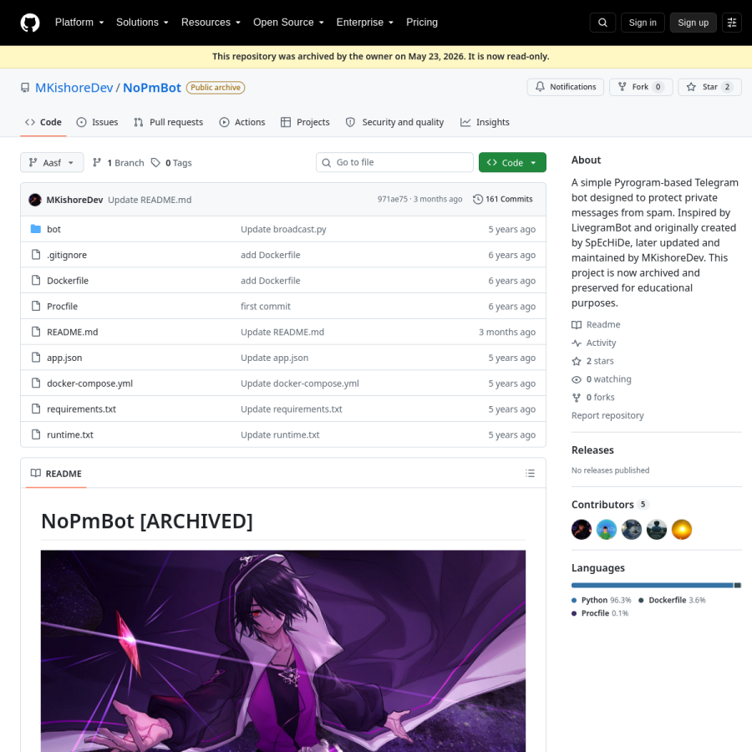
Task: Open the README.md file
Action: pyautogui.click(x=73, y=332)
